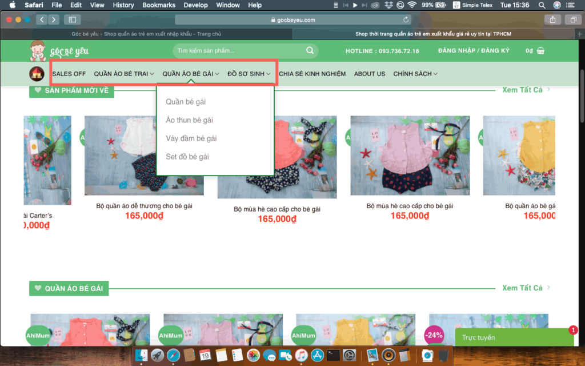
Task: Click the Góc Bé Yêu baby logo
Action: tap(39, 50)
